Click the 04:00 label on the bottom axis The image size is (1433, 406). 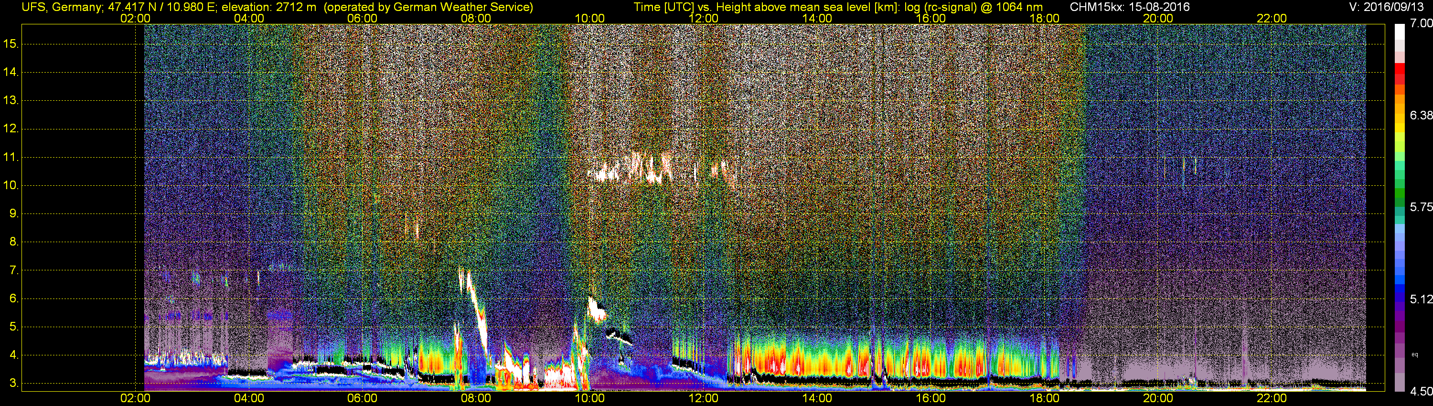tap(249, 398)
